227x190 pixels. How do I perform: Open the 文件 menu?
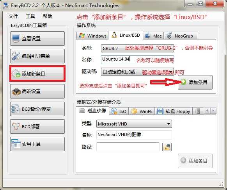13,16
